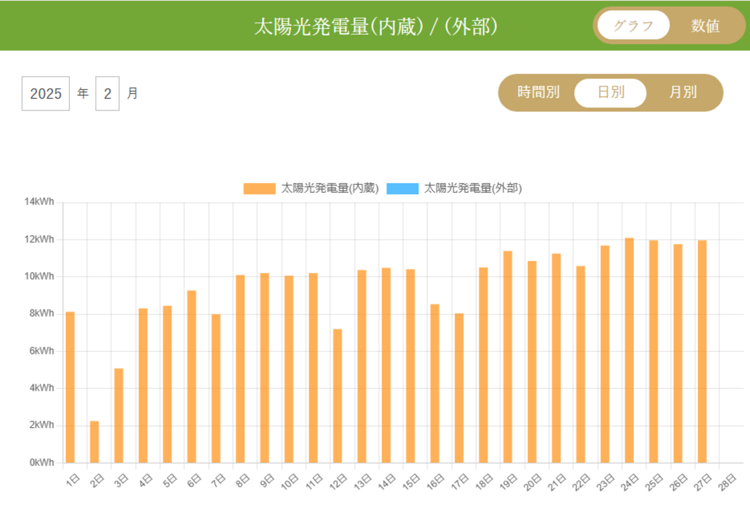Click the year field showing 2025
The image size is (750, 510).
46,94
